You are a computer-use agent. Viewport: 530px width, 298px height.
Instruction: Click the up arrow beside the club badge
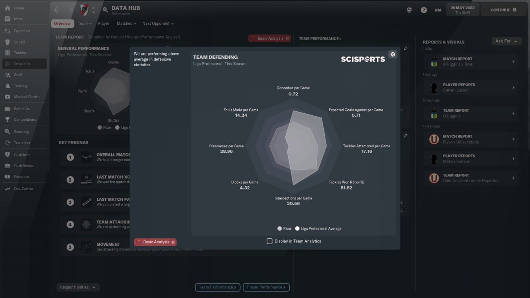93,8
